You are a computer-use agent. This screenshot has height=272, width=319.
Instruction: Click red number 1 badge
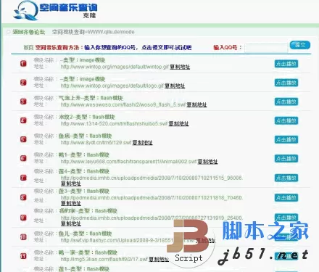click(23, 64)
